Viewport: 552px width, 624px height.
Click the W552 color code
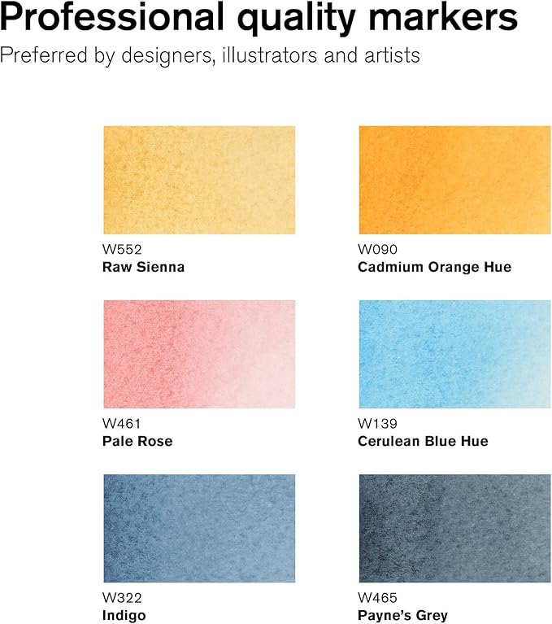tap(120, 249)
